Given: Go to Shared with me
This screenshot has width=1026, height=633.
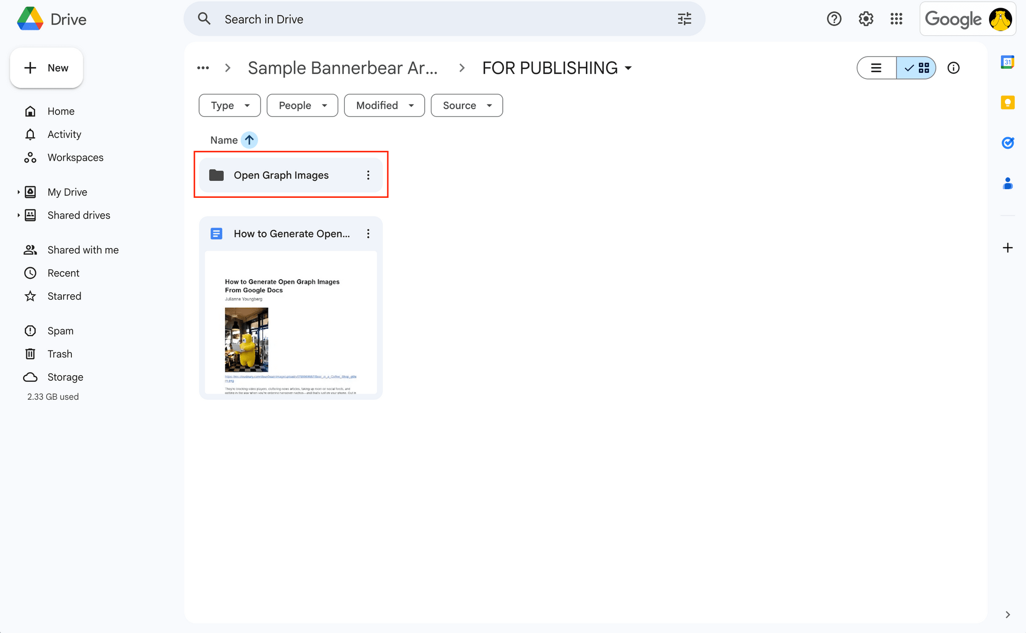Looking at the screenshot, I should click(83, 250).
